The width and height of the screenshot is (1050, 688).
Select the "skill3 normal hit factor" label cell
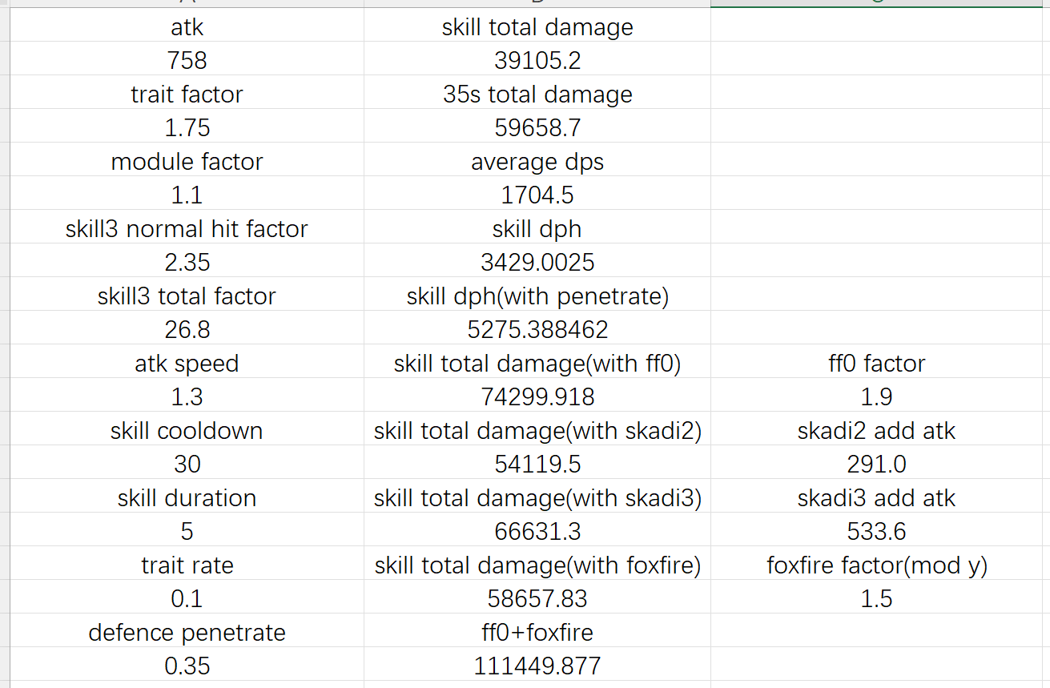[187, 229]
